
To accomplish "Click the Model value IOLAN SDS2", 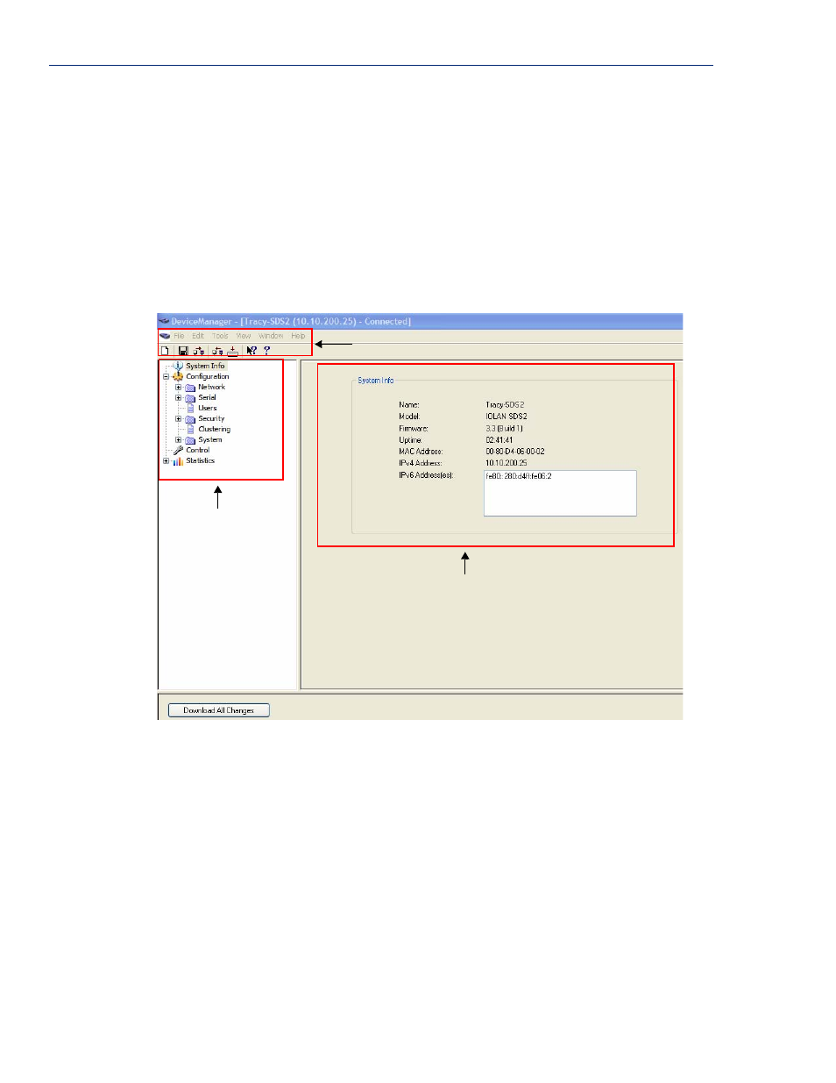I will coord(507,417).
